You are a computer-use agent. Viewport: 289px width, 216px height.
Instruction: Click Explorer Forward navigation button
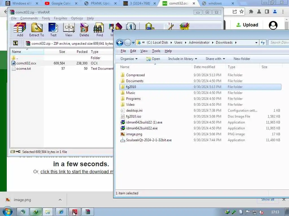pos(128,43)
